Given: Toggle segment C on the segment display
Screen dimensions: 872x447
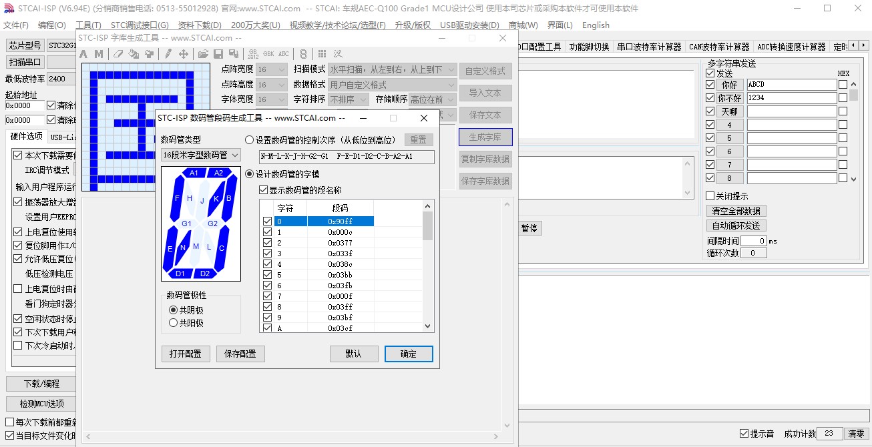Looking at the screenshot, I should click(222, 248).
